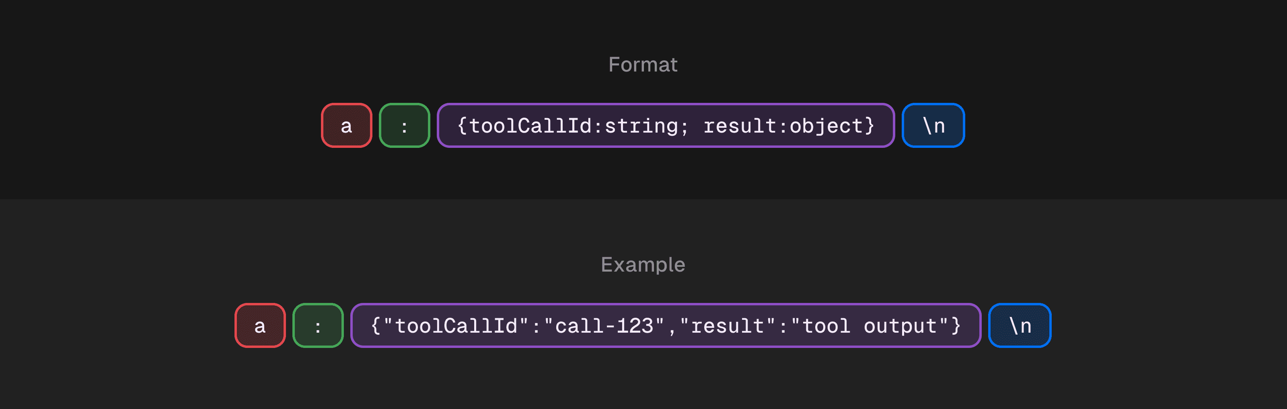Click "result:object" in the Format schema
This screenshot has width=1287, height=409.
click(782, 126)
